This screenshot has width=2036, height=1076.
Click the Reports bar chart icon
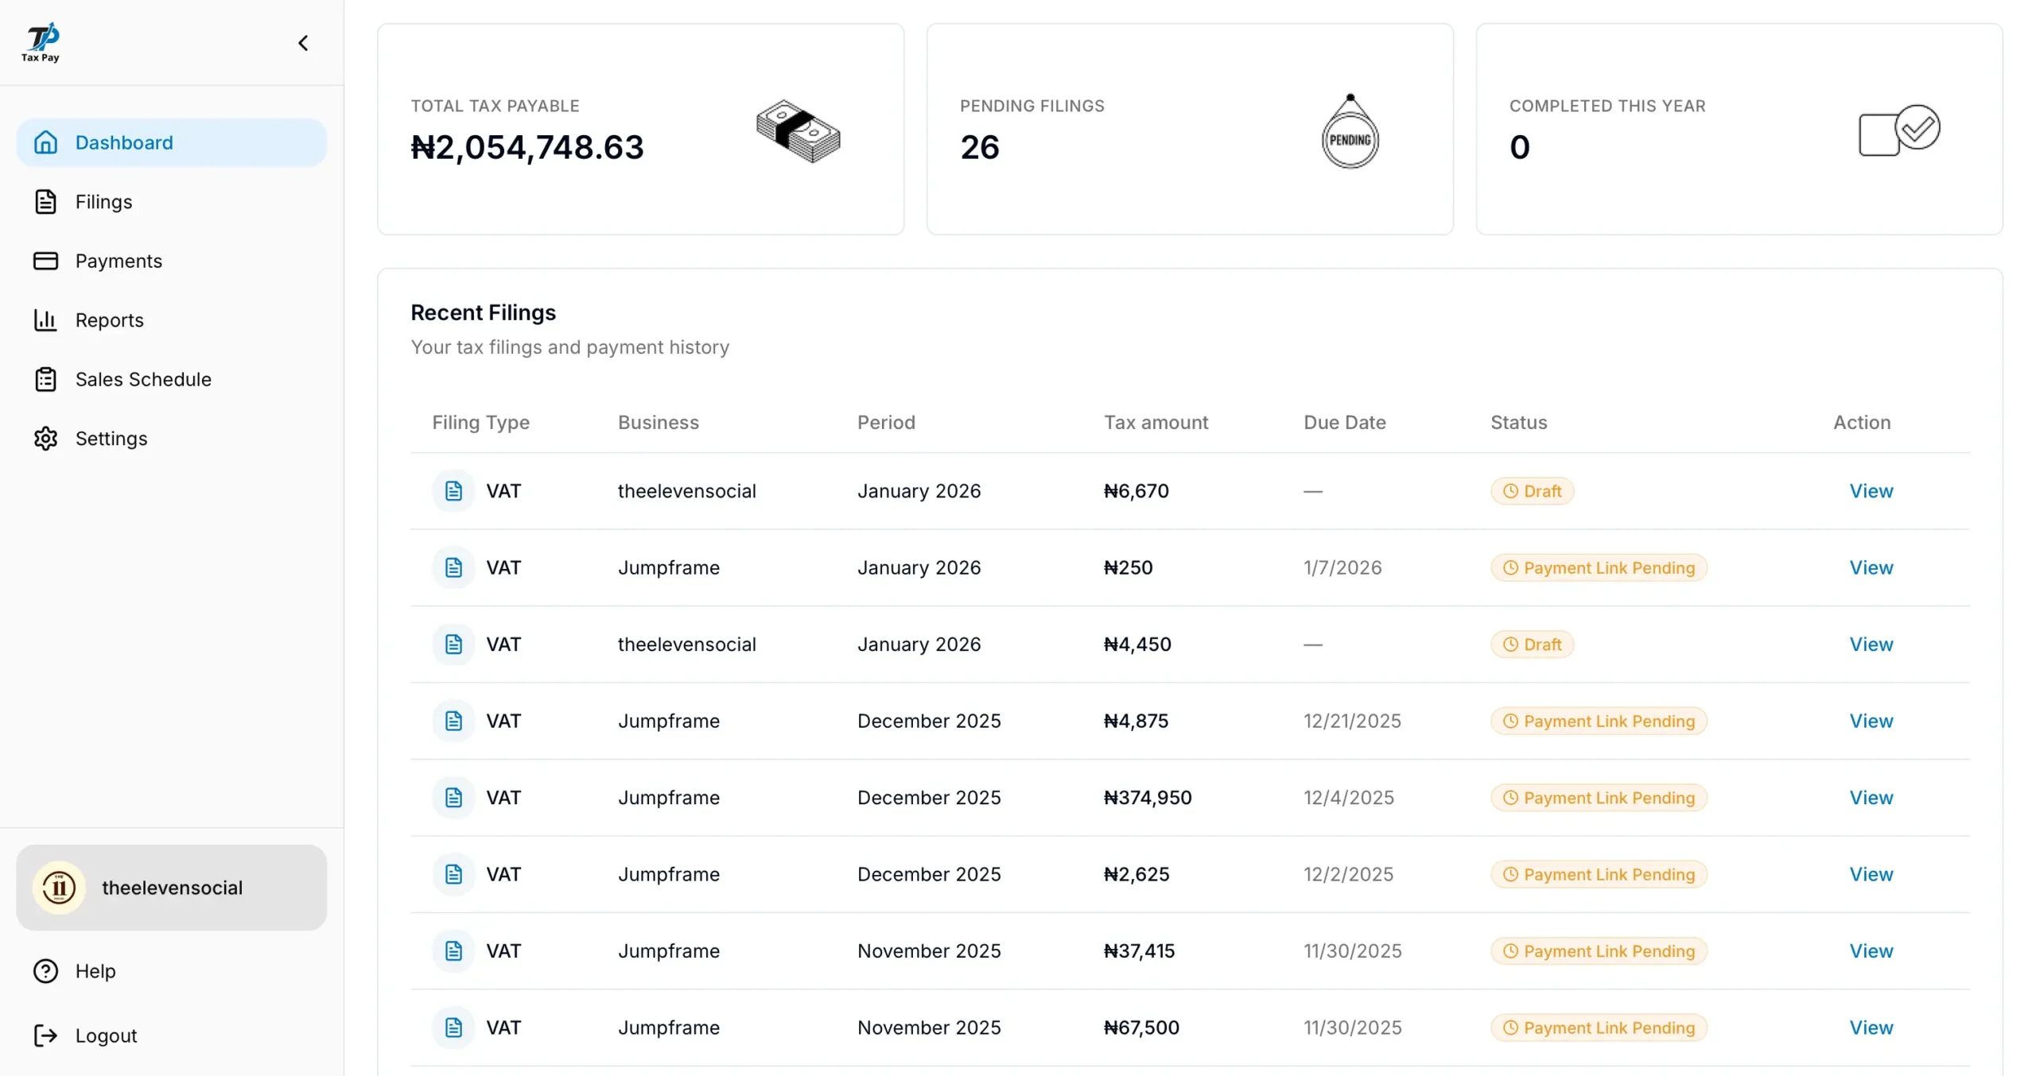(45, 320)
